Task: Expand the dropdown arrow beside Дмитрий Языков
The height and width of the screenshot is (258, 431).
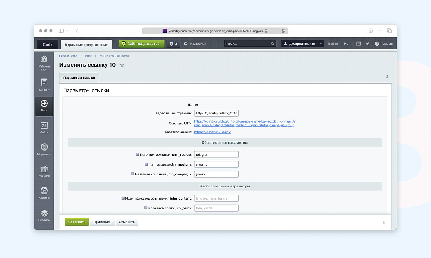Action: tap(321, 43)
